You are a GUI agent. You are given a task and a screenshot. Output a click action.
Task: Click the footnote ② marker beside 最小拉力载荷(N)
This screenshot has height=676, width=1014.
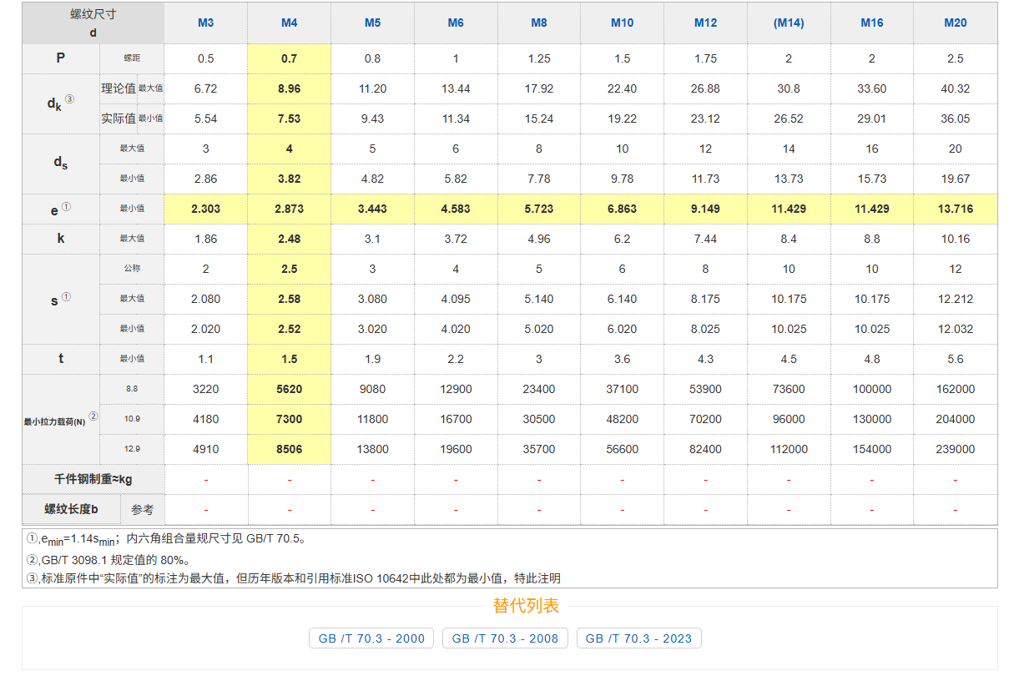point(93,417)
